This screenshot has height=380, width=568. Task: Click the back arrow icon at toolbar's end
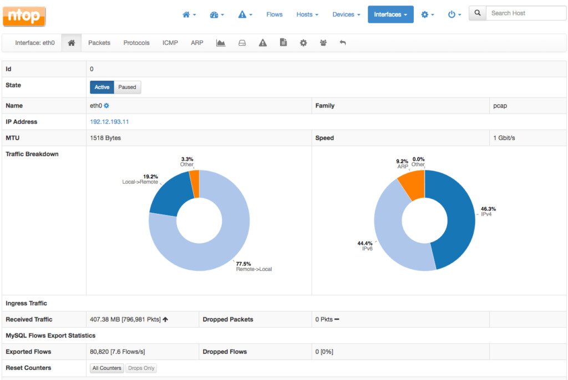click(343, 43)
